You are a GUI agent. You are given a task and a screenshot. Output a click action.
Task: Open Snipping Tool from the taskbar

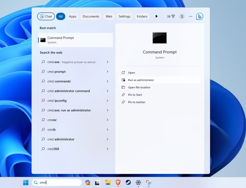tap(148, 183)
